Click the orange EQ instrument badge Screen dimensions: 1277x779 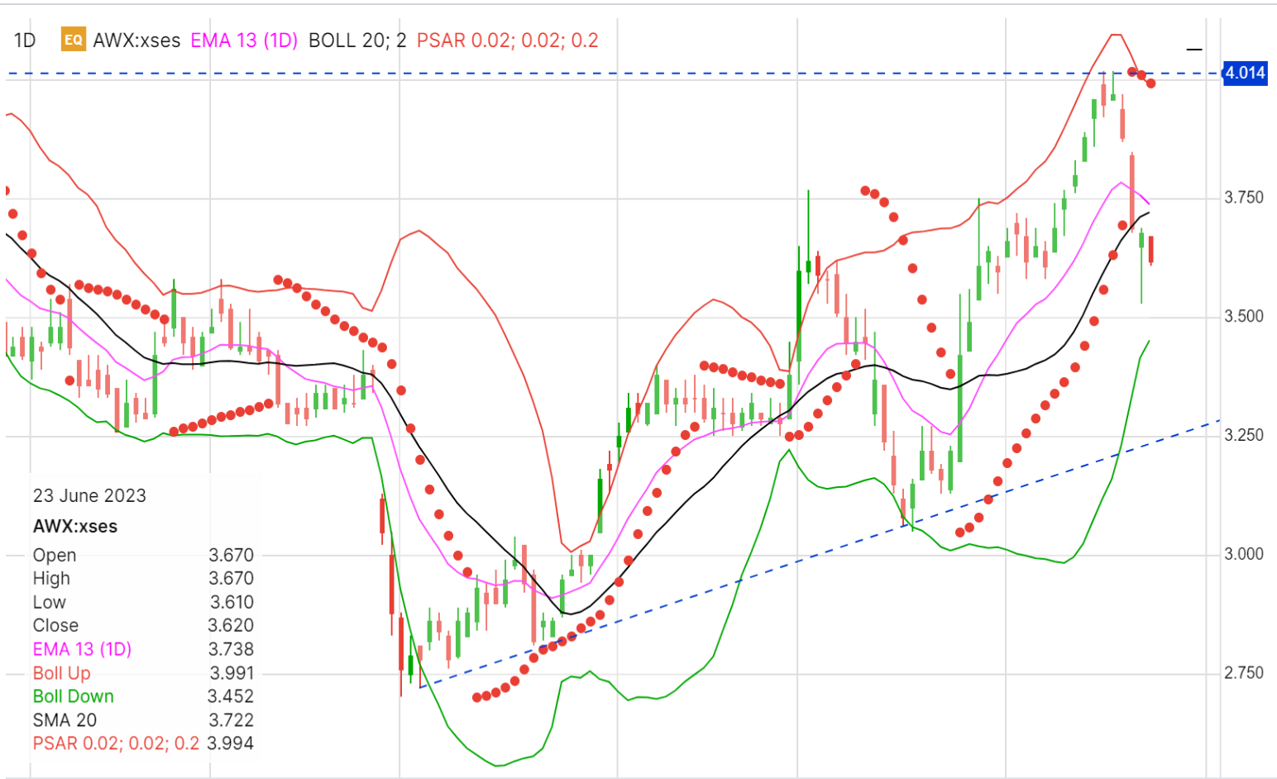pyautogui.click(x=74, y=40)
